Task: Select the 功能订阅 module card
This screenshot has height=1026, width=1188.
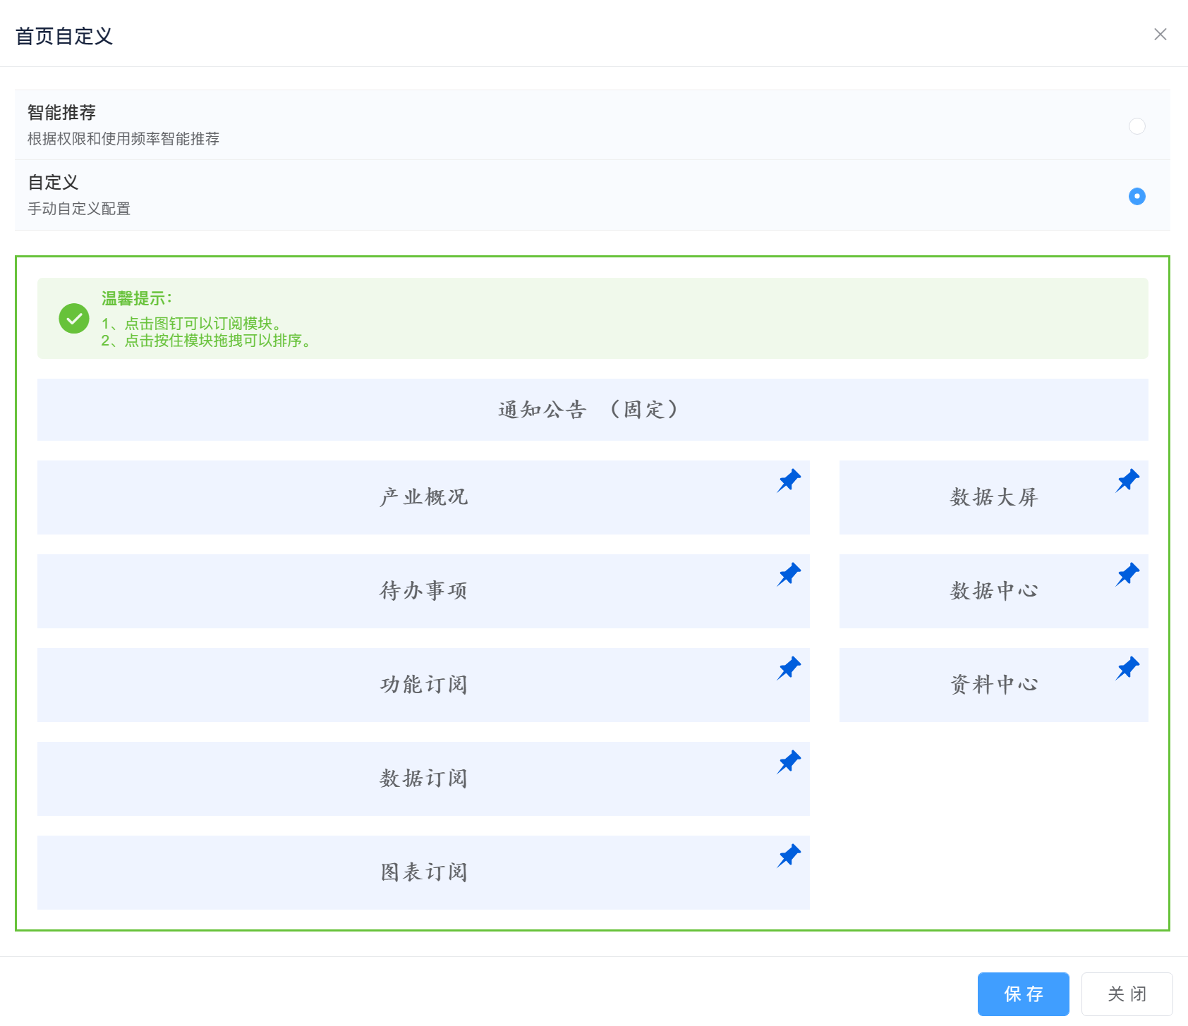Action: (x=423, y=685)
